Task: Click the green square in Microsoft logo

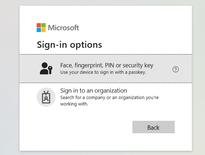Action: click(43, 25)
